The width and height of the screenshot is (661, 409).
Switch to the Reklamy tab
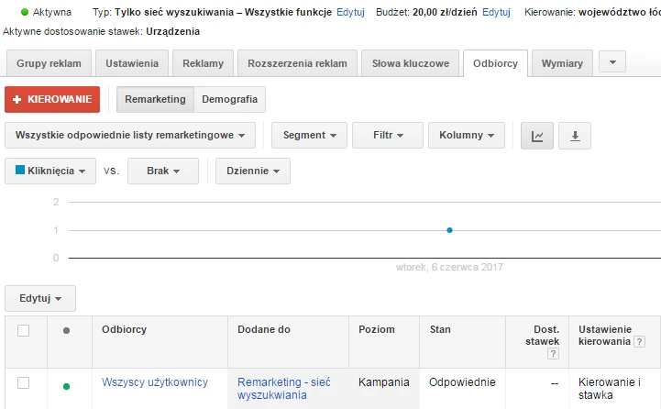click(203, 63)
